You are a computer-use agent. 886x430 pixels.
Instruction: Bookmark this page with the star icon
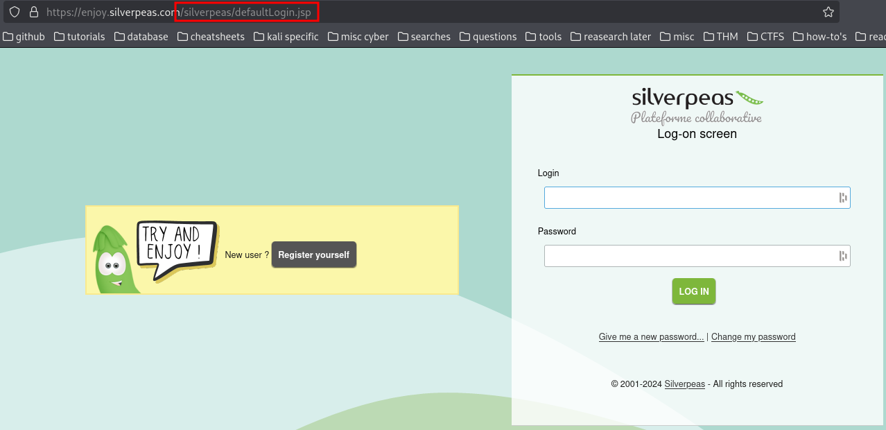[828, 12]
